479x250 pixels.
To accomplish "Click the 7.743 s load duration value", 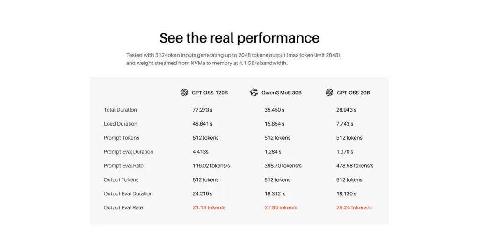I will (345, 124).
